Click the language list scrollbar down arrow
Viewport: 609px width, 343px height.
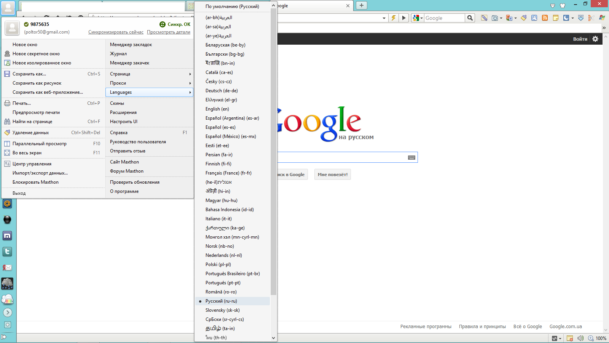coord(273,338)
